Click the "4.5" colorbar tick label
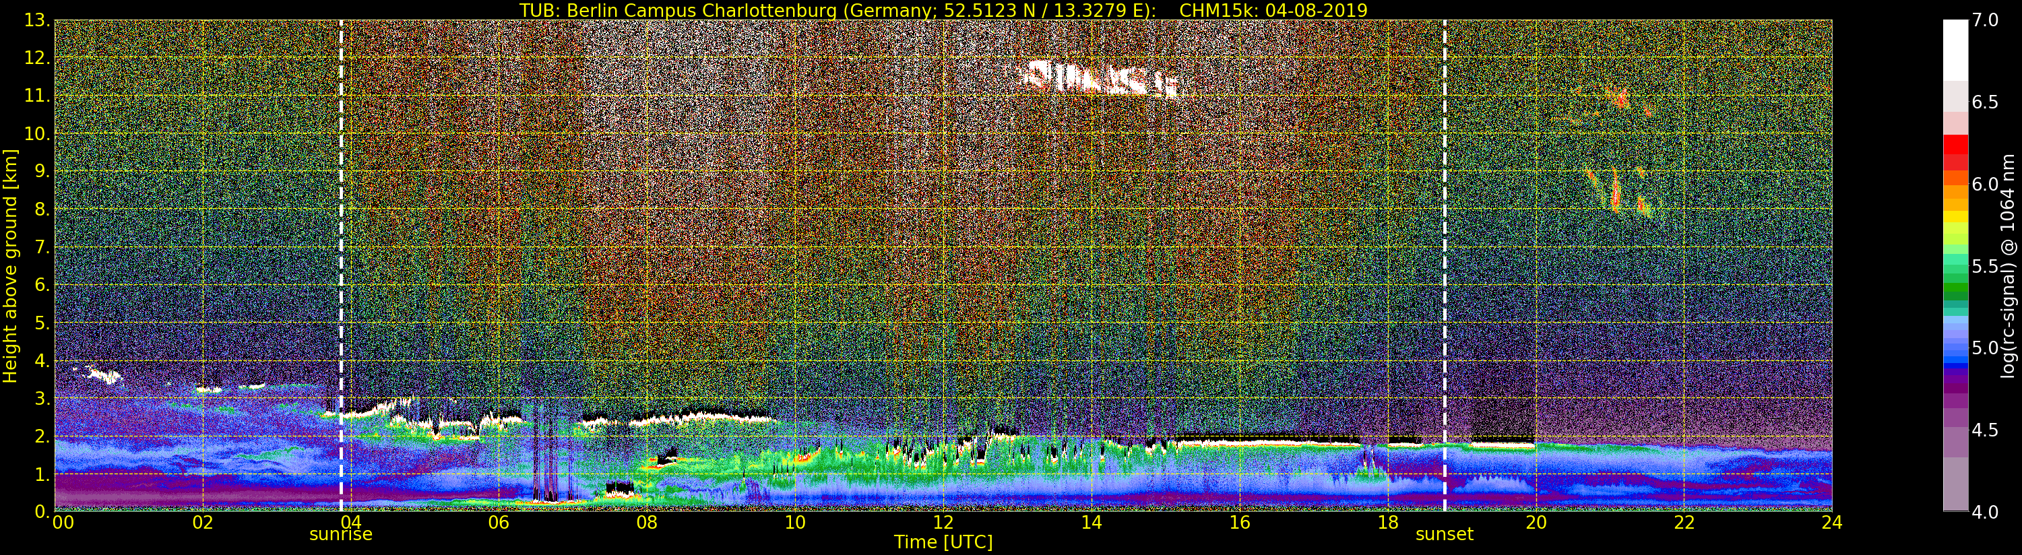The width and height of the screenshot is (2022, 555). [x=1985, y=430]
